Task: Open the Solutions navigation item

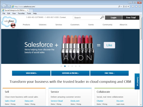Action: point(43,25)
